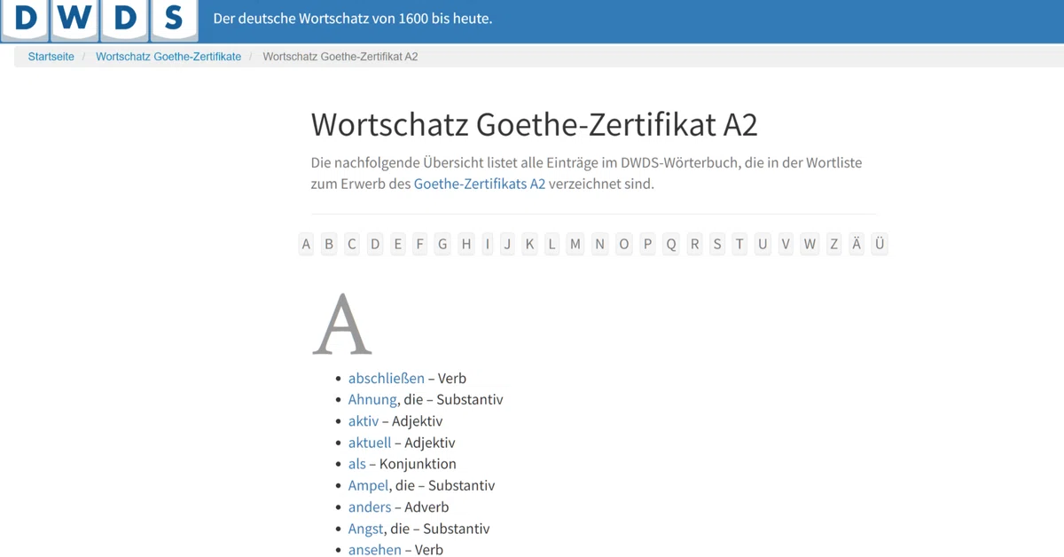
Task: Select letter L in the alphabet bar
Action: click(x=552, y=244)
